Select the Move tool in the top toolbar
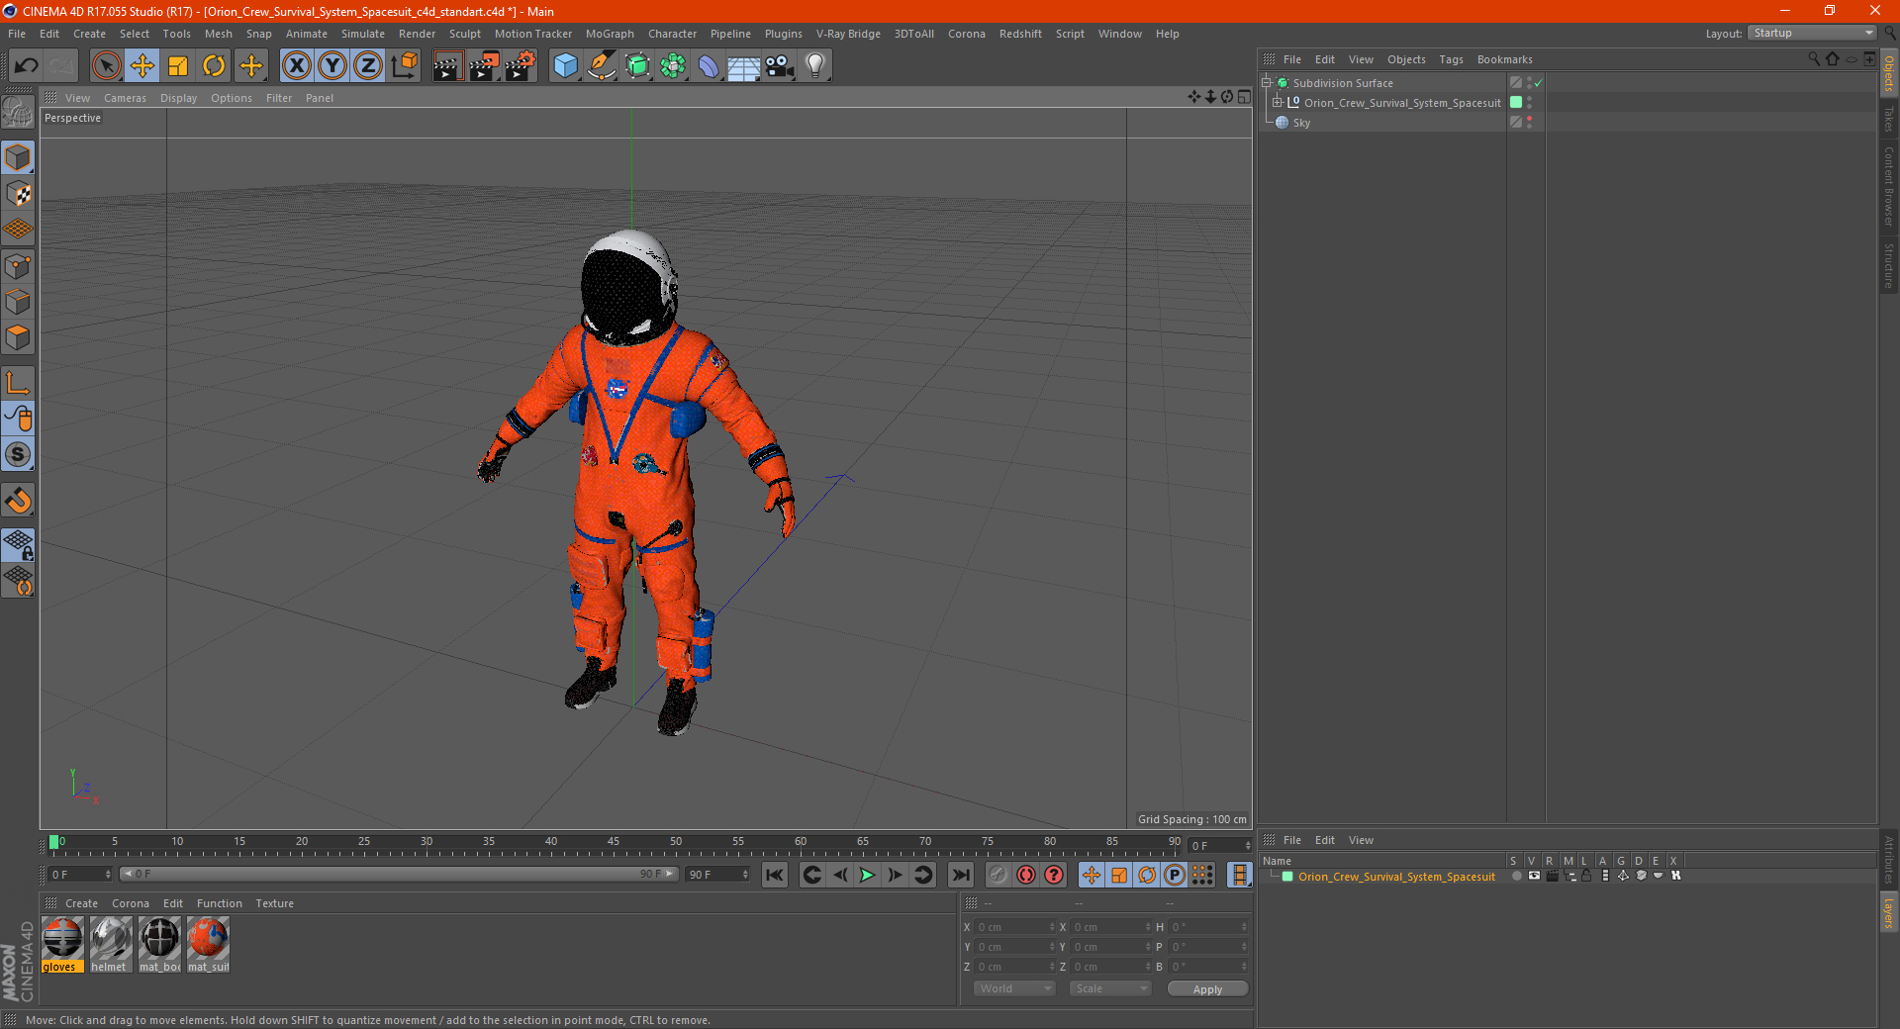This screenshot has width=1900, height=1029. click(x=142, y=66)
